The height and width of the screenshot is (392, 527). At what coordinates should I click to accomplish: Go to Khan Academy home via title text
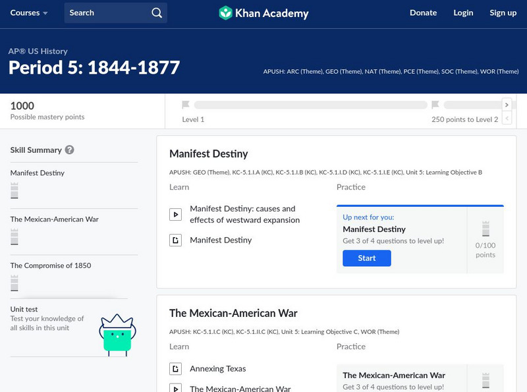click(271, 13)
